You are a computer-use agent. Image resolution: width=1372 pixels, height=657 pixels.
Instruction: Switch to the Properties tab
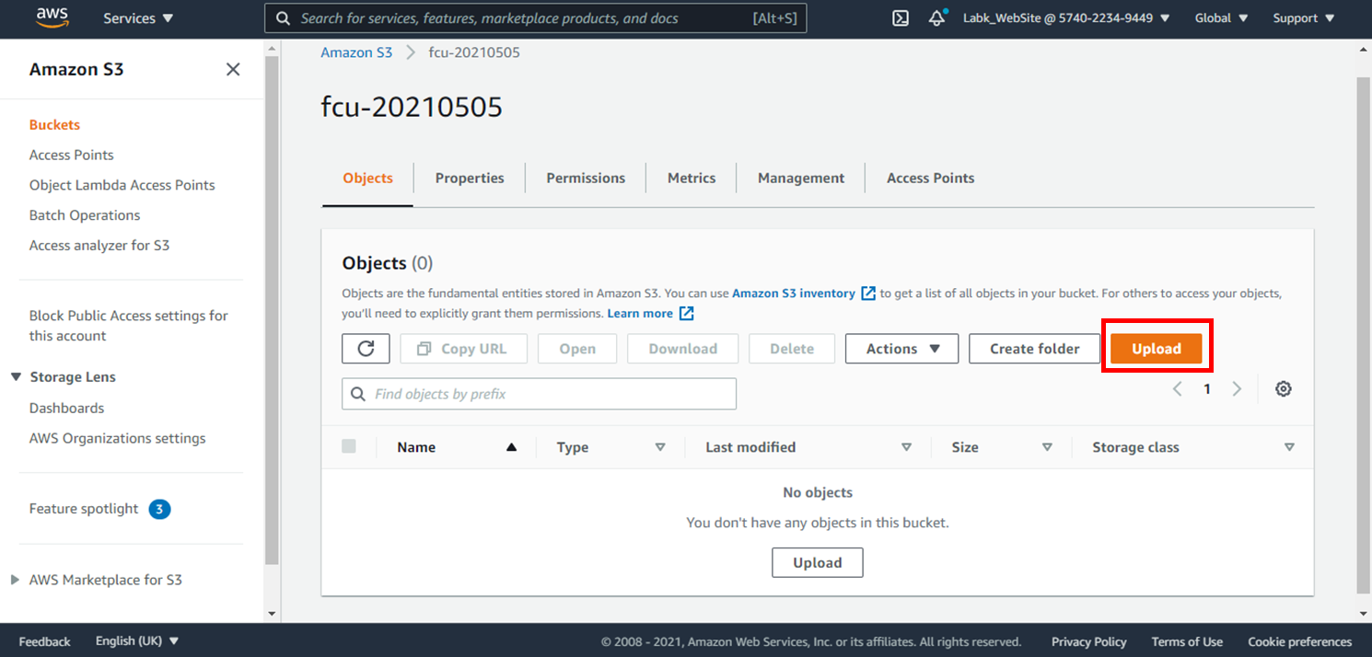pyautogui.click(x=470, y=178)
